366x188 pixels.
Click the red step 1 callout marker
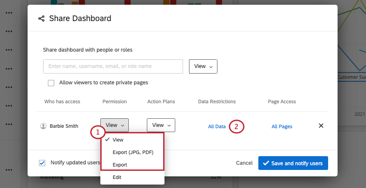coord(98,133)
